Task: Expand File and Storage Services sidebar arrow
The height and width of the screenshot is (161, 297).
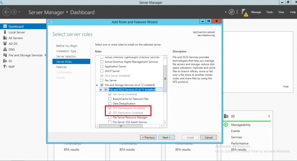Action: click(x=45, y=55)
